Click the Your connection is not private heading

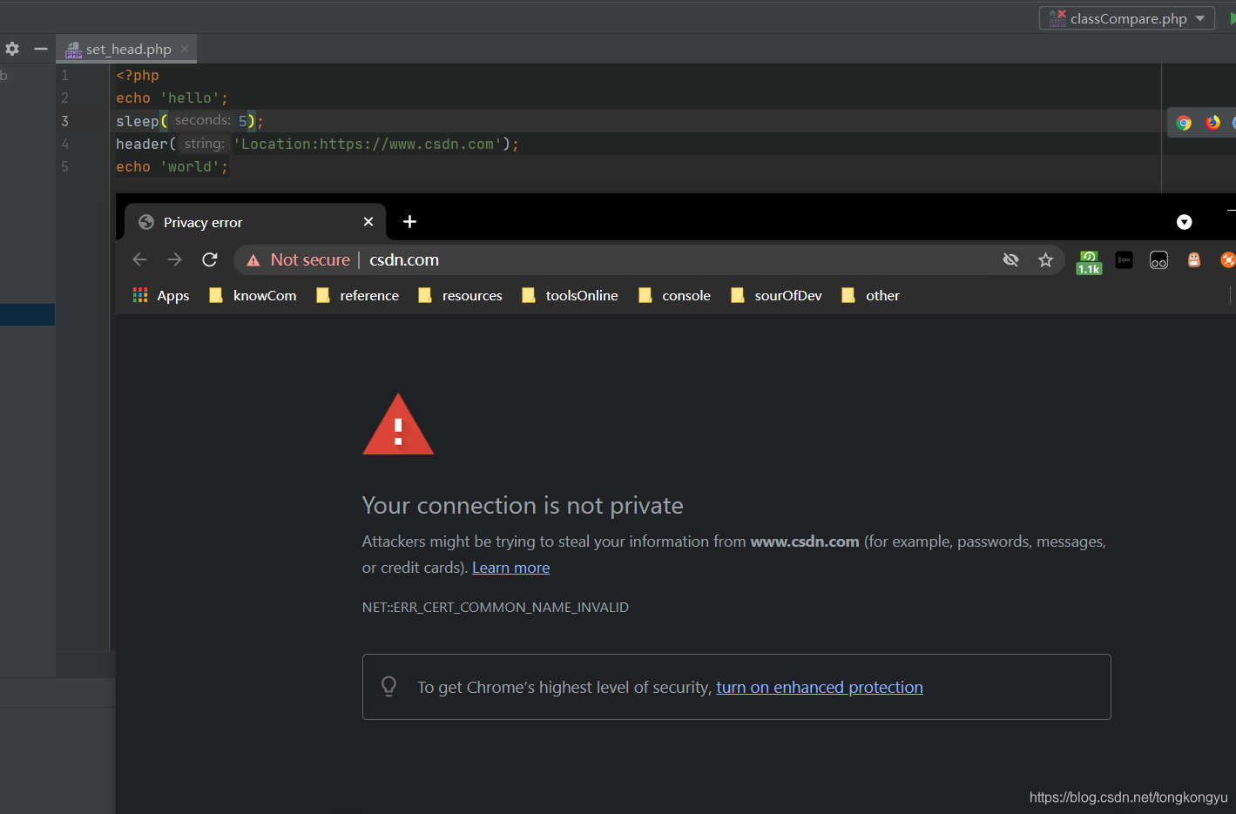(523, 506)
